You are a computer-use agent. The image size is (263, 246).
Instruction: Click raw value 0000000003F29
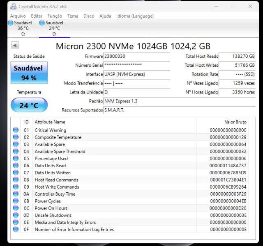[x=228, y=194]
